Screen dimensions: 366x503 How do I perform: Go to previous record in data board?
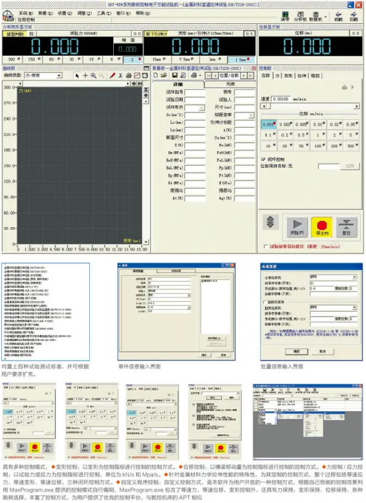(x=214, y=76)
